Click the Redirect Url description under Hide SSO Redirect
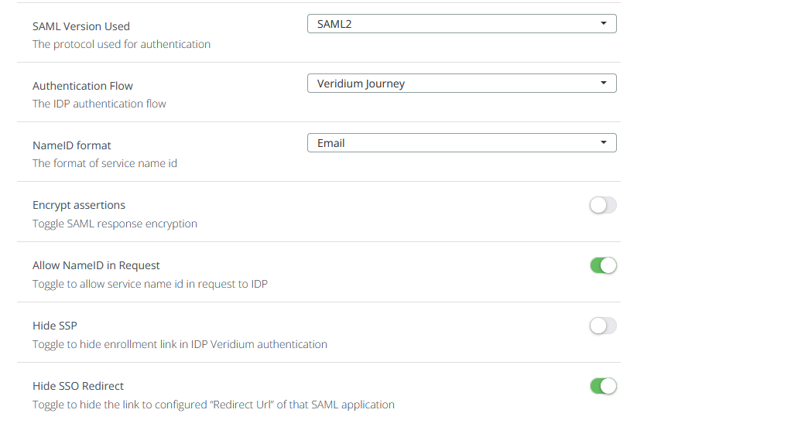This screenshot has height=437, width=791. 213,405
